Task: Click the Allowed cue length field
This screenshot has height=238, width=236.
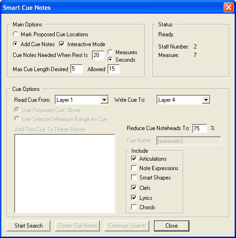Action: (x=114, y=69)
